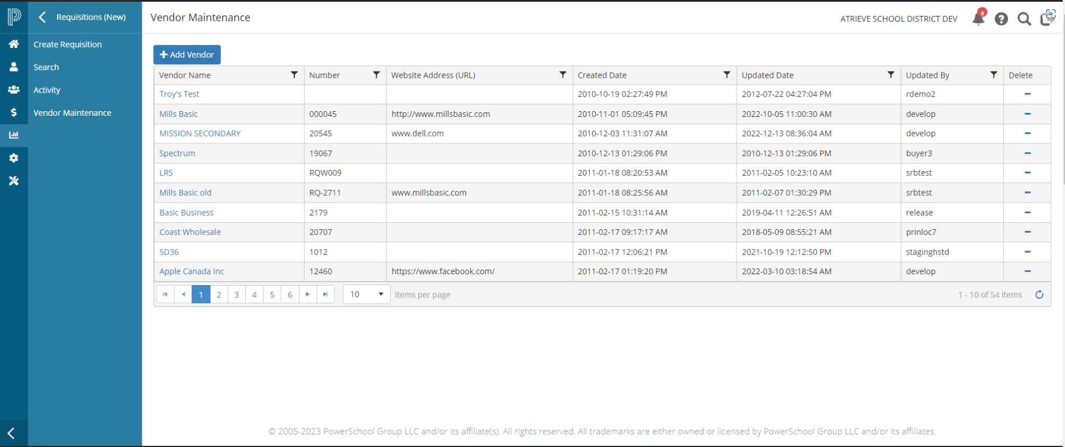Click the Add Vendor button
Screen dimensions: 1065x447
187,55
